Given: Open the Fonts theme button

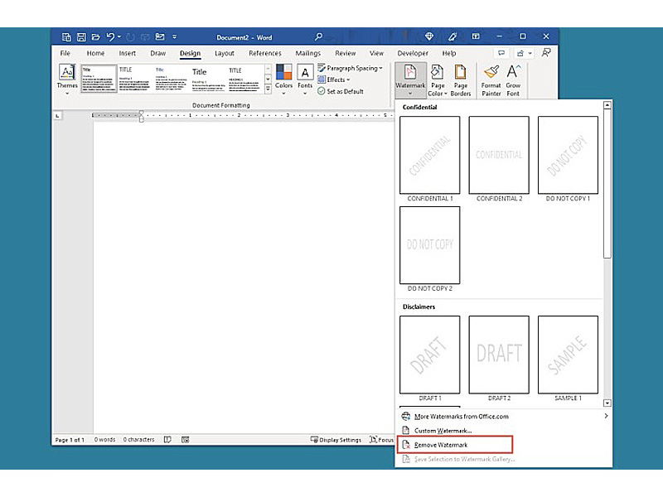Looking at the screenshot, I should pos(305,80).
